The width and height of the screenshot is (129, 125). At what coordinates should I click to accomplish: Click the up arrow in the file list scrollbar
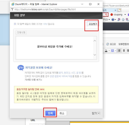(95, 41)
